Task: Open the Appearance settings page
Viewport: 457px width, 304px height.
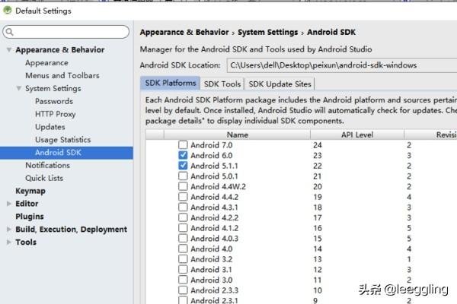Action: [x=46, y=63]
